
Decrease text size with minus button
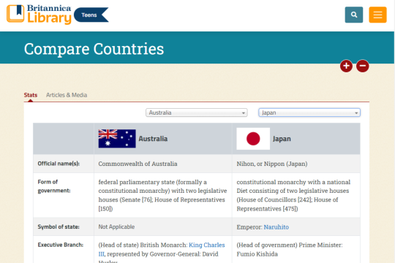363,66
